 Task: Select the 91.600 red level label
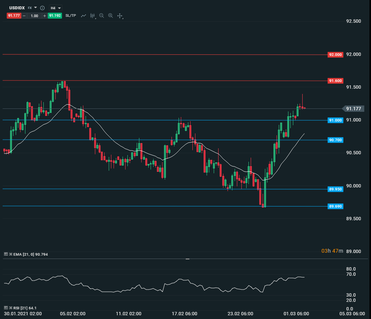point(335,81)
